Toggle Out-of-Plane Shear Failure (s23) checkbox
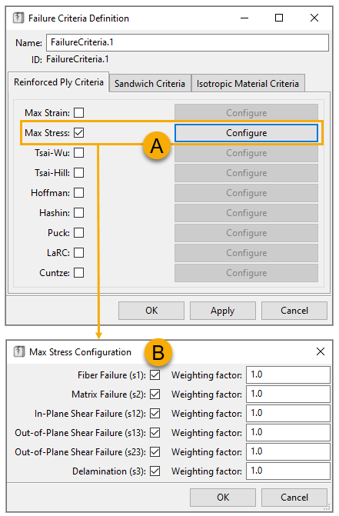This screenshot has height=516, width=339. [x=155, y=452]
